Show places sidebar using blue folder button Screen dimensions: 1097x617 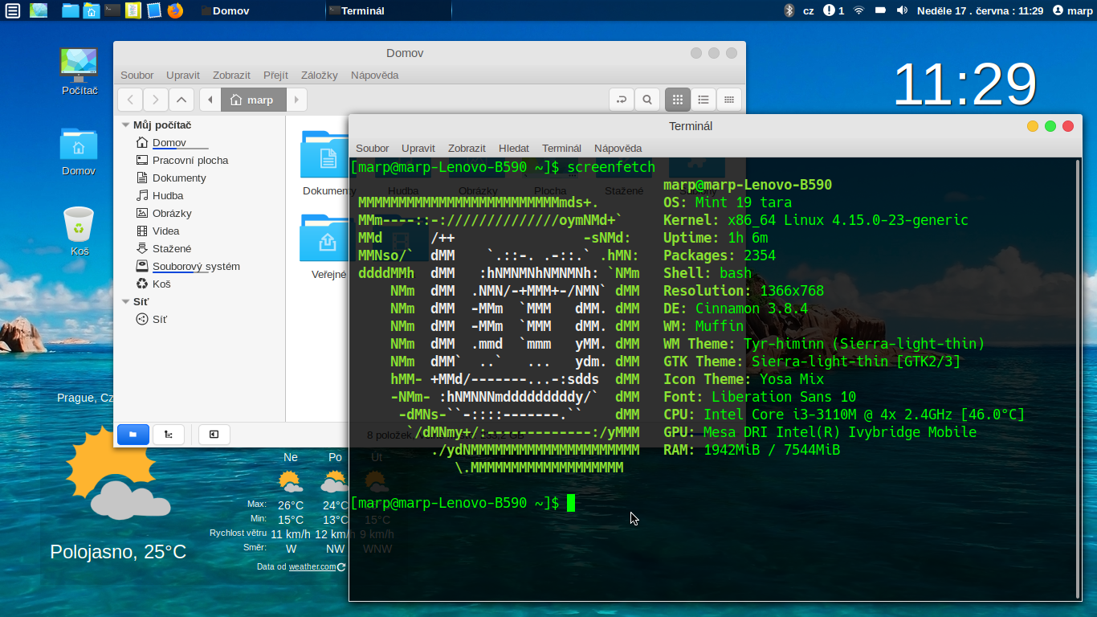pyautogui.click(x=133, y=435)
